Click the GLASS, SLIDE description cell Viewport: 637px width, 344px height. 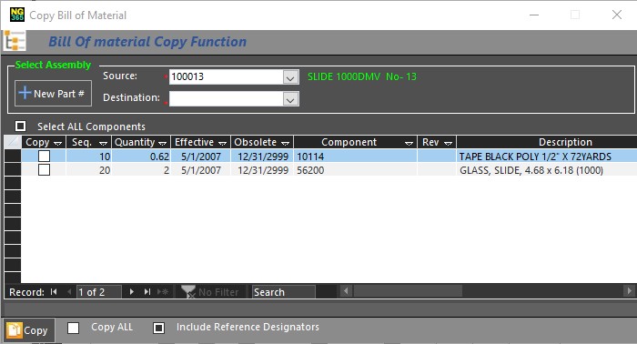pyautogui.click(x=547, y=170)
